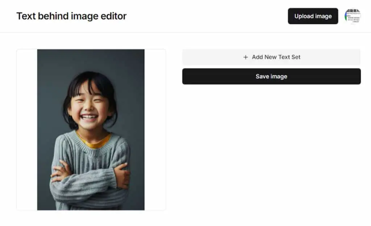Click the Upload image button
371x226 pixels.
tap(313, 16)
